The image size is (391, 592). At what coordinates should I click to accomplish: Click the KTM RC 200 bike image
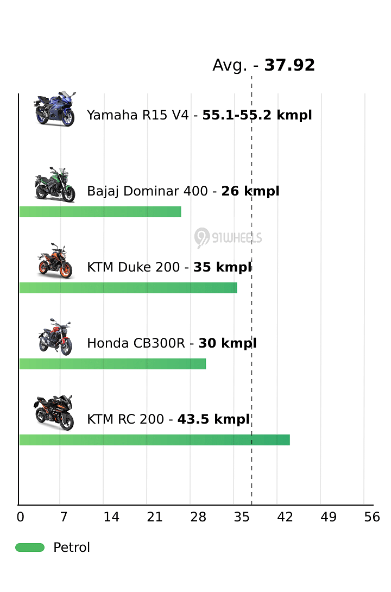(x=54, y=413)
